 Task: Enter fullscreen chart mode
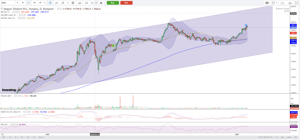pyautogui.click(x=297, y=3)
